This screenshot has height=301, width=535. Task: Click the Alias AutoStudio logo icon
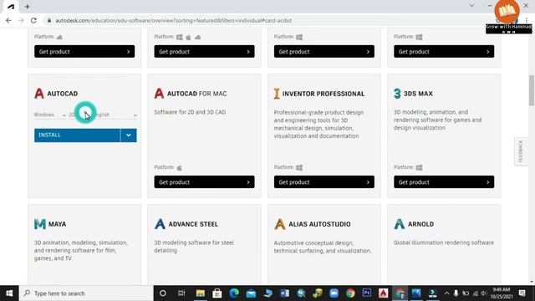click(x=280, y=224)
